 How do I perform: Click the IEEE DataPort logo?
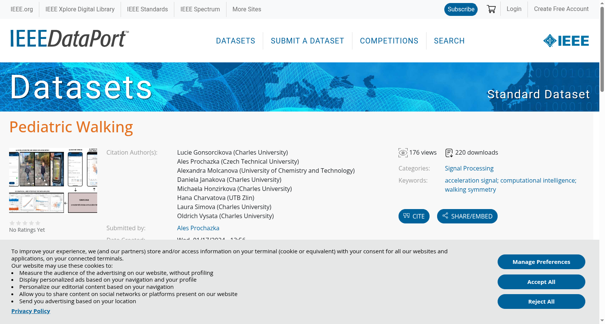(69, 39)
